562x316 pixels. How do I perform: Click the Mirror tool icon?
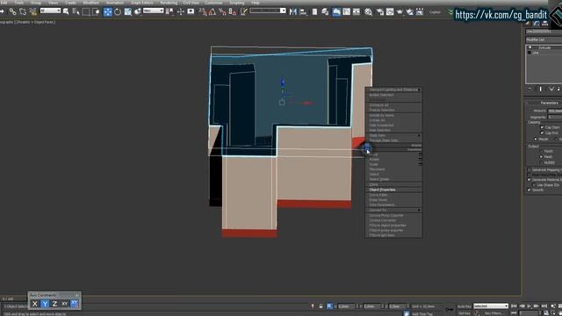coord(293,11)
